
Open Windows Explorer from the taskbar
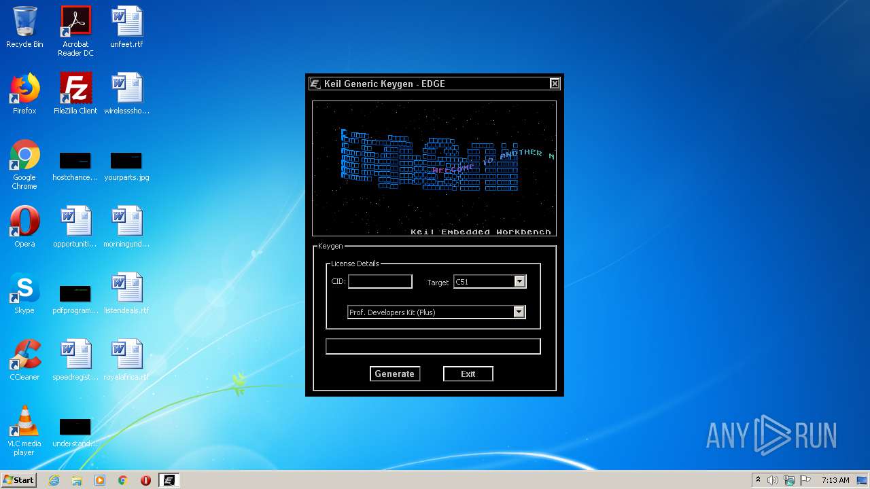click(77, 480)
